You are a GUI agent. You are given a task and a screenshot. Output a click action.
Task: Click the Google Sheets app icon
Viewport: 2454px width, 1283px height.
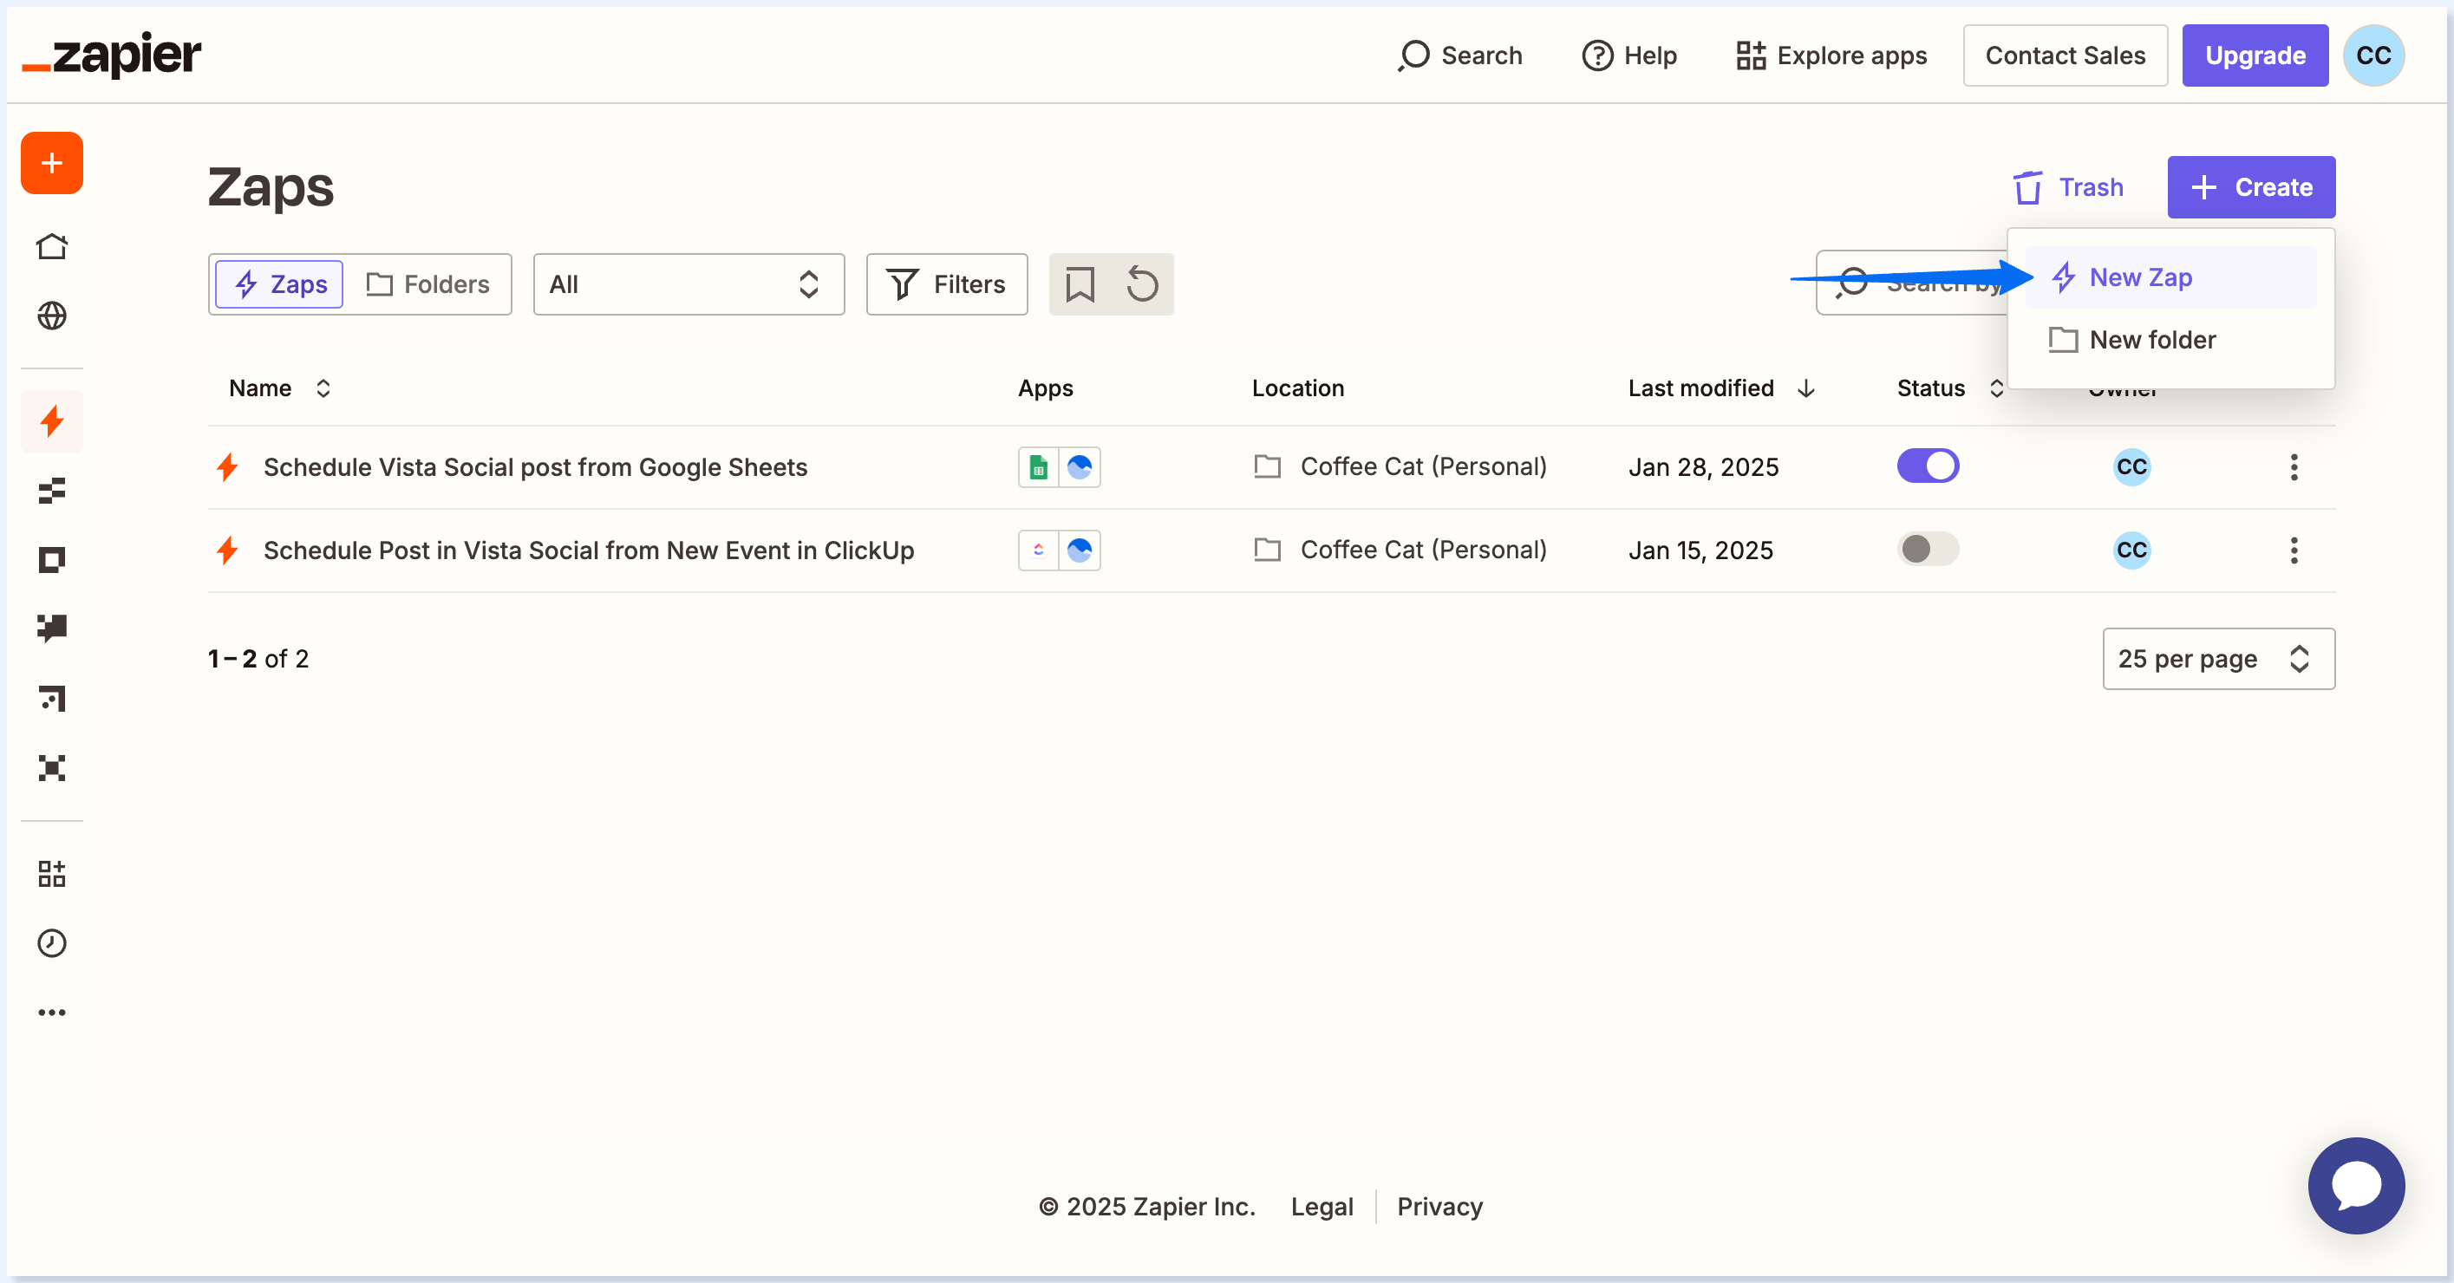click(1038, 466)
